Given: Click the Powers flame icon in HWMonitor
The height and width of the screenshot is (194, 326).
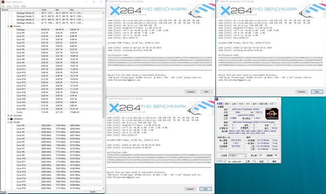Looking at the screenshot, I should tap(11, 26).
